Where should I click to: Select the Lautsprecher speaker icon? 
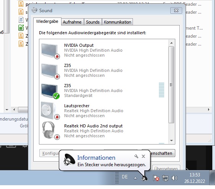(x=50, y=111)
